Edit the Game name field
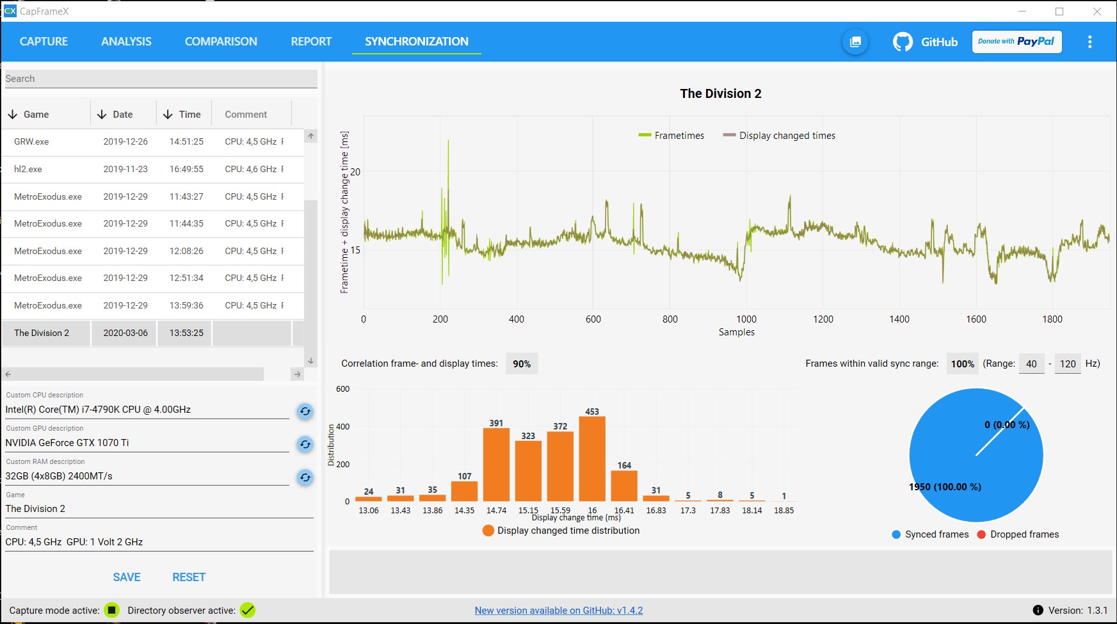This screenshot has width=1117, height=624. pos(159,509)
